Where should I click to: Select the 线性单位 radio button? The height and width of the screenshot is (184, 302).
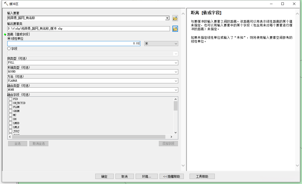pos(9,39)
